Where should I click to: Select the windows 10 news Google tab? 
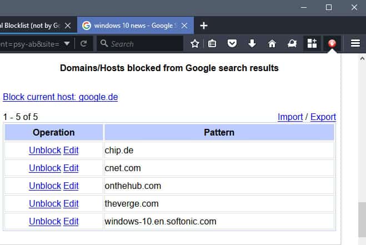(136, 25)
